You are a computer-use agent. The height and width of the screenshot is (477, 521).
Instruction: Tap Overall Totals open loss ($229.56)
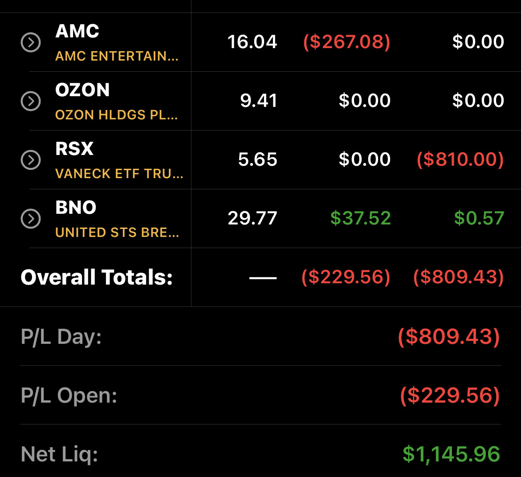coord(346,277)
